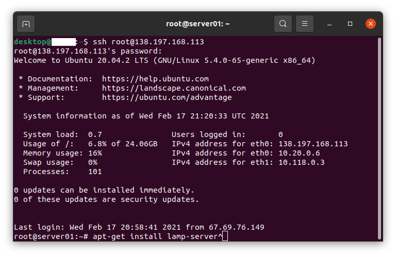The image size is (396, 256).
Task: Close the terminal window
Action: pyautogui.click(x=371, y=24)
